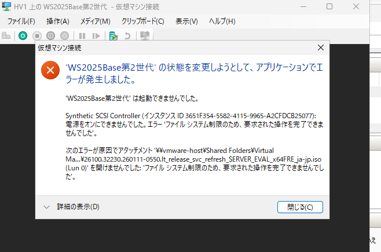The image size is (381, 252).
Task: Maximize the 仮想マシン接続 main window
Action: [329, 6]
